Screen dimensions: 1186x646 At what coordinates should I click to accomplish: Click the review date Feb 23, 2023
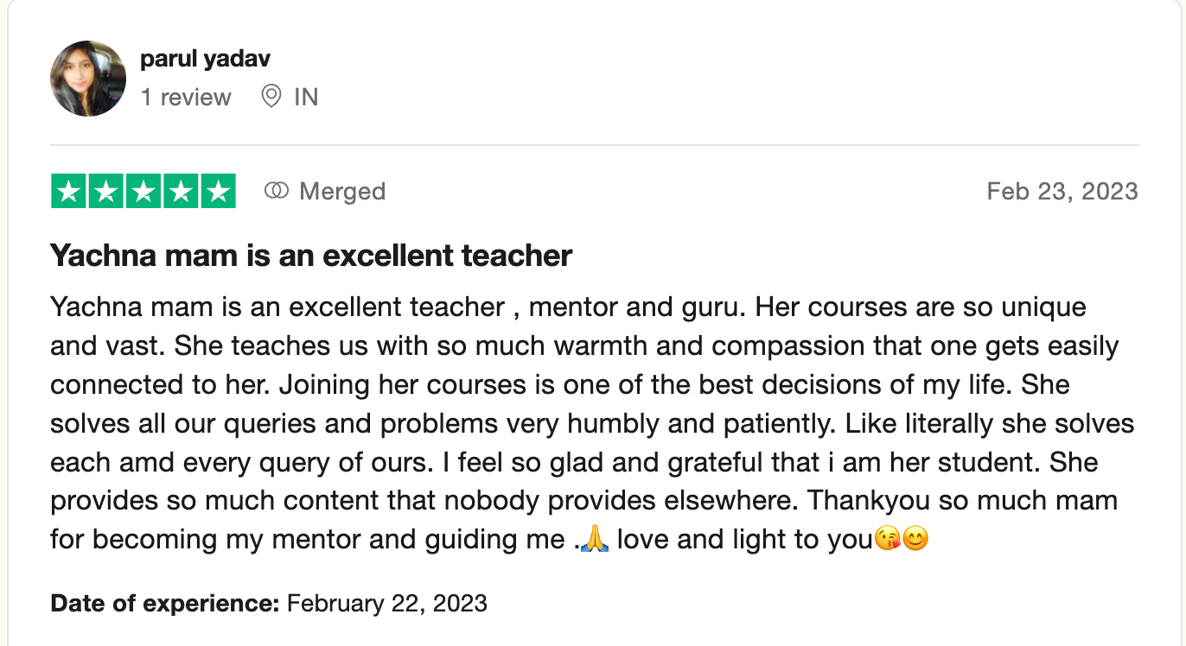1062,191
